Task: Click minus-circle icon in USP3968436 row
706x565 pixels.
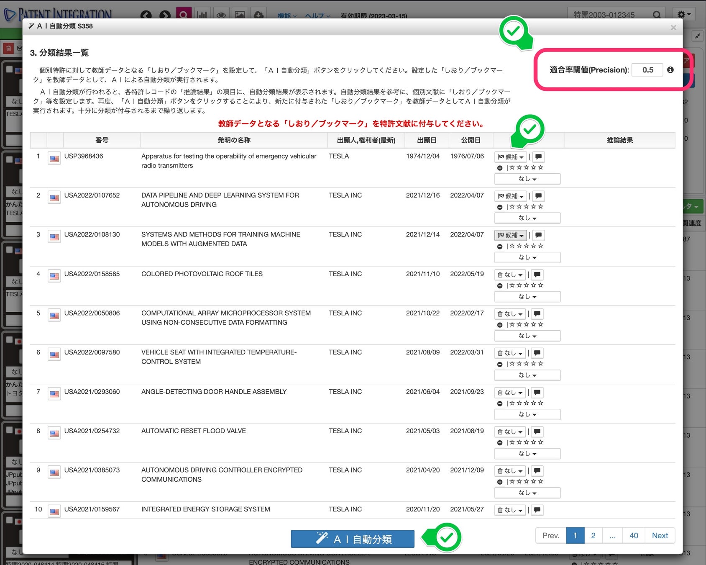Action: [500, 168]
